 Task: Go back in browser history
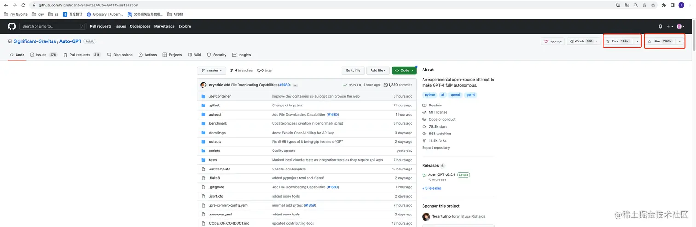[6, 5]
